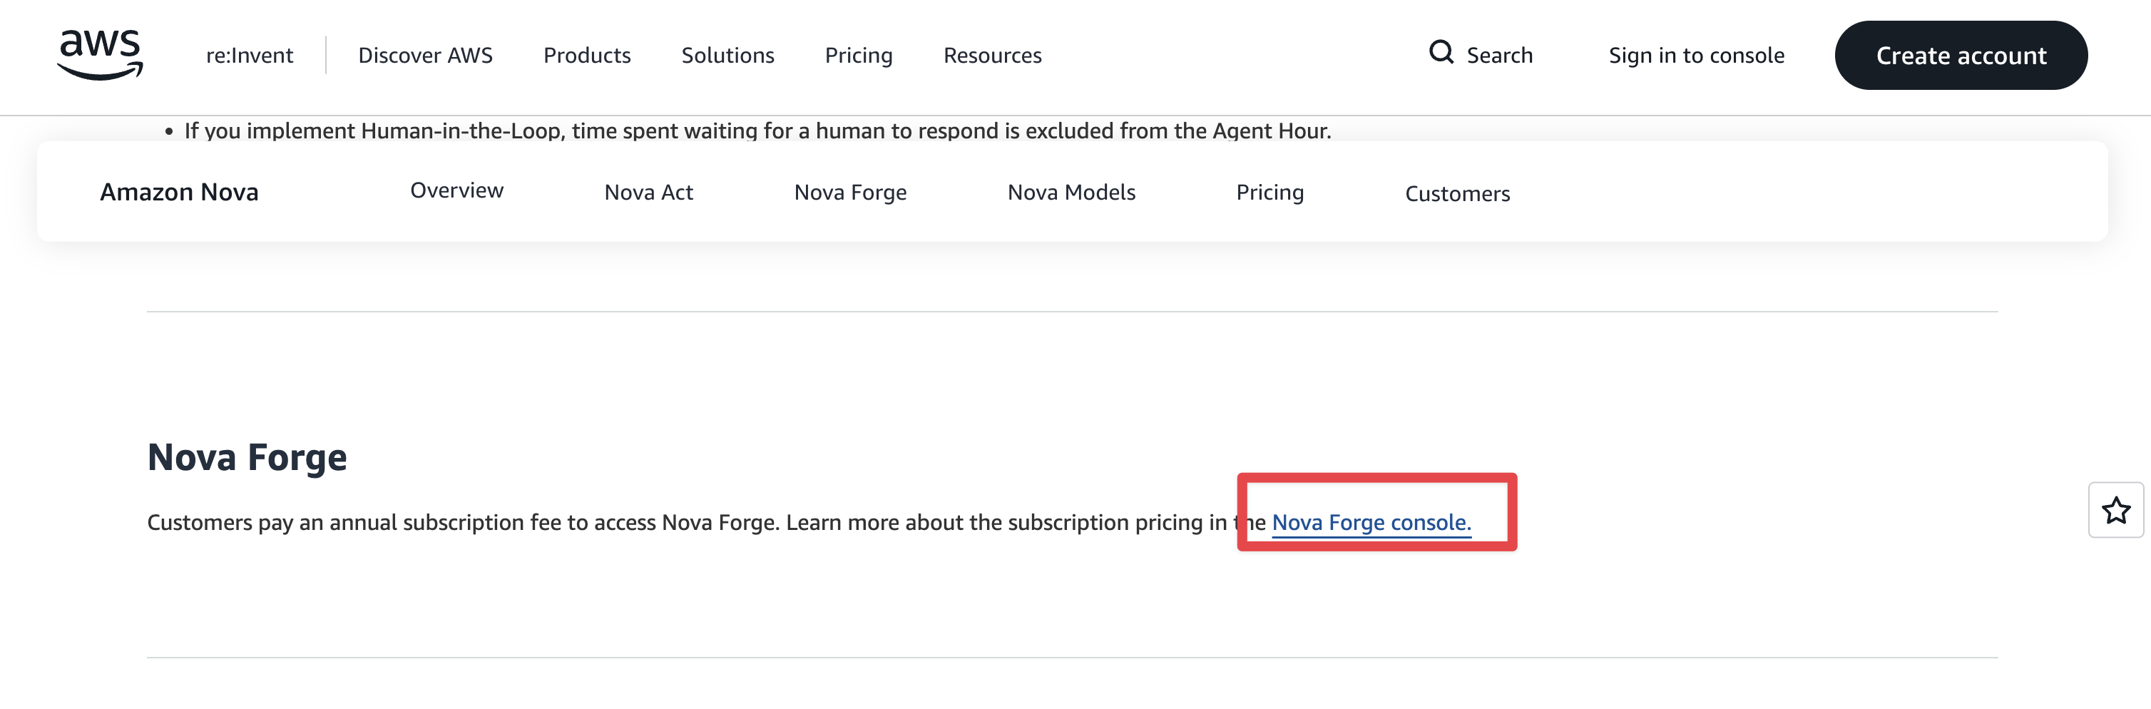
Task: Follow the Nova Forge console link
Action: (x=1370, y=523)
